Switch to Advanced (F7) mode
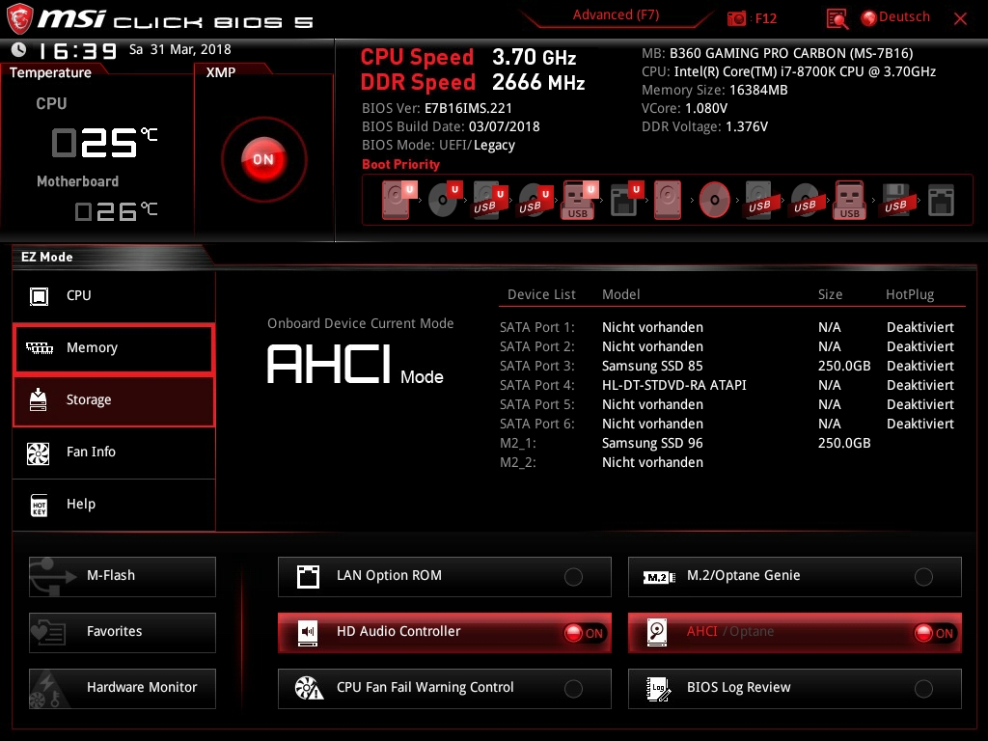 616,15
